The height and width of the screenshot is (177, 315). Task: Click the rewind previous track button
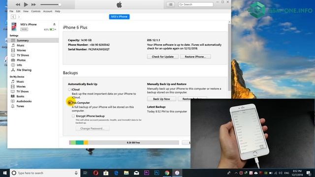(18, 4)
